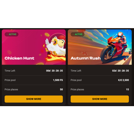
Task: Click the gold coin above the chicken
Action: [47, 35]
